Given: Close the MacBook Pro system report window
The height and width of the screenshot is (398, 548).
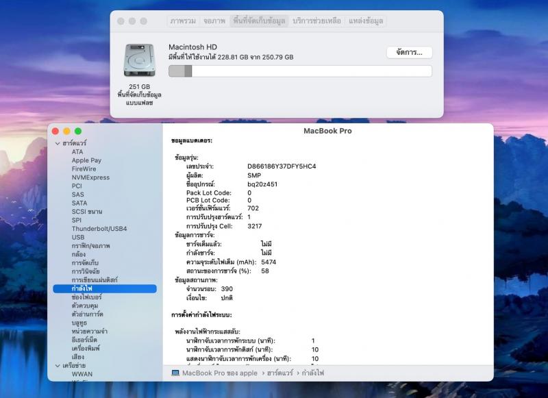Looking at the screenshot, I should tap(55, 131).
